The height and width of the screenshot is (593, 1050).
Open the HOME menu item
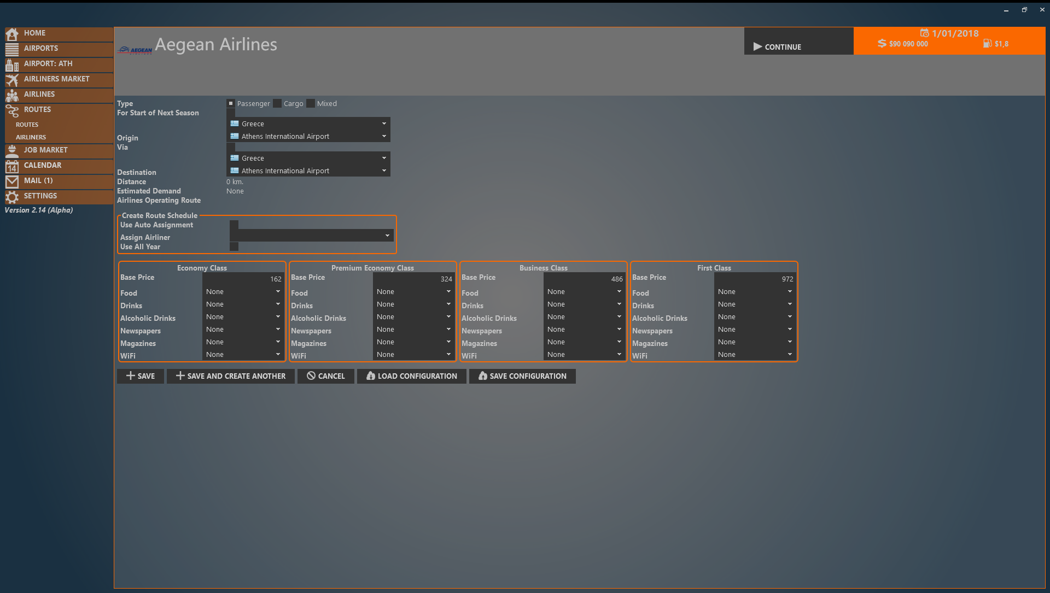pos(59,34)
